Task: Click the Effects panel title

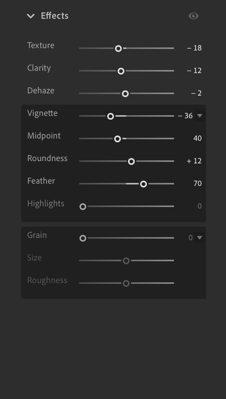Action: 55,16
